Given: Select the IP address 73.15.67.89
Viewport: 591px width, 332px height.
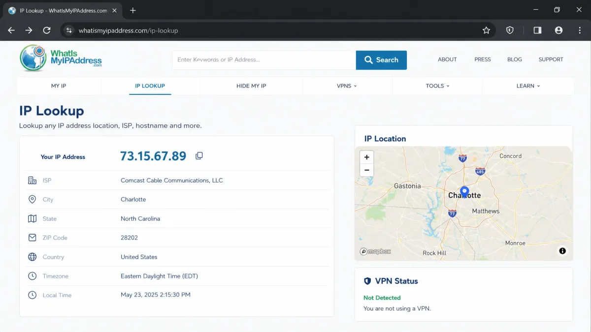Looking at the screenshot, I should click(x=153, y=156).
